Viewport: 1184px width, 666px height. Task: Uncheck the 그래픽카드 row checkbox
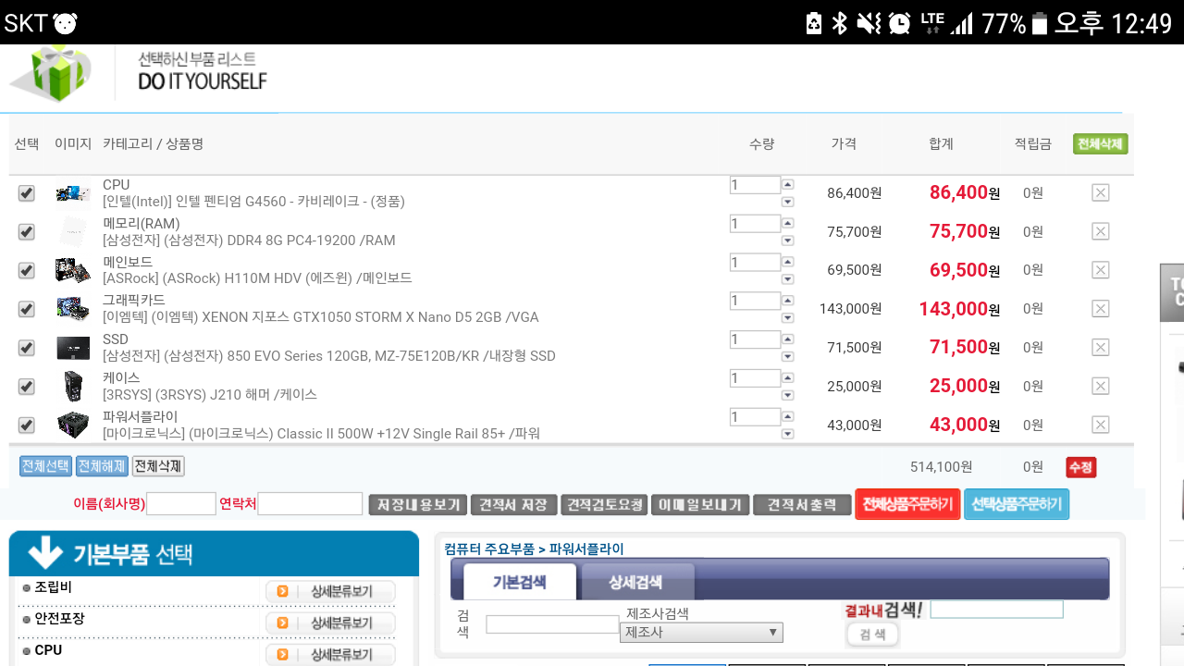click(x=26, y=309)
